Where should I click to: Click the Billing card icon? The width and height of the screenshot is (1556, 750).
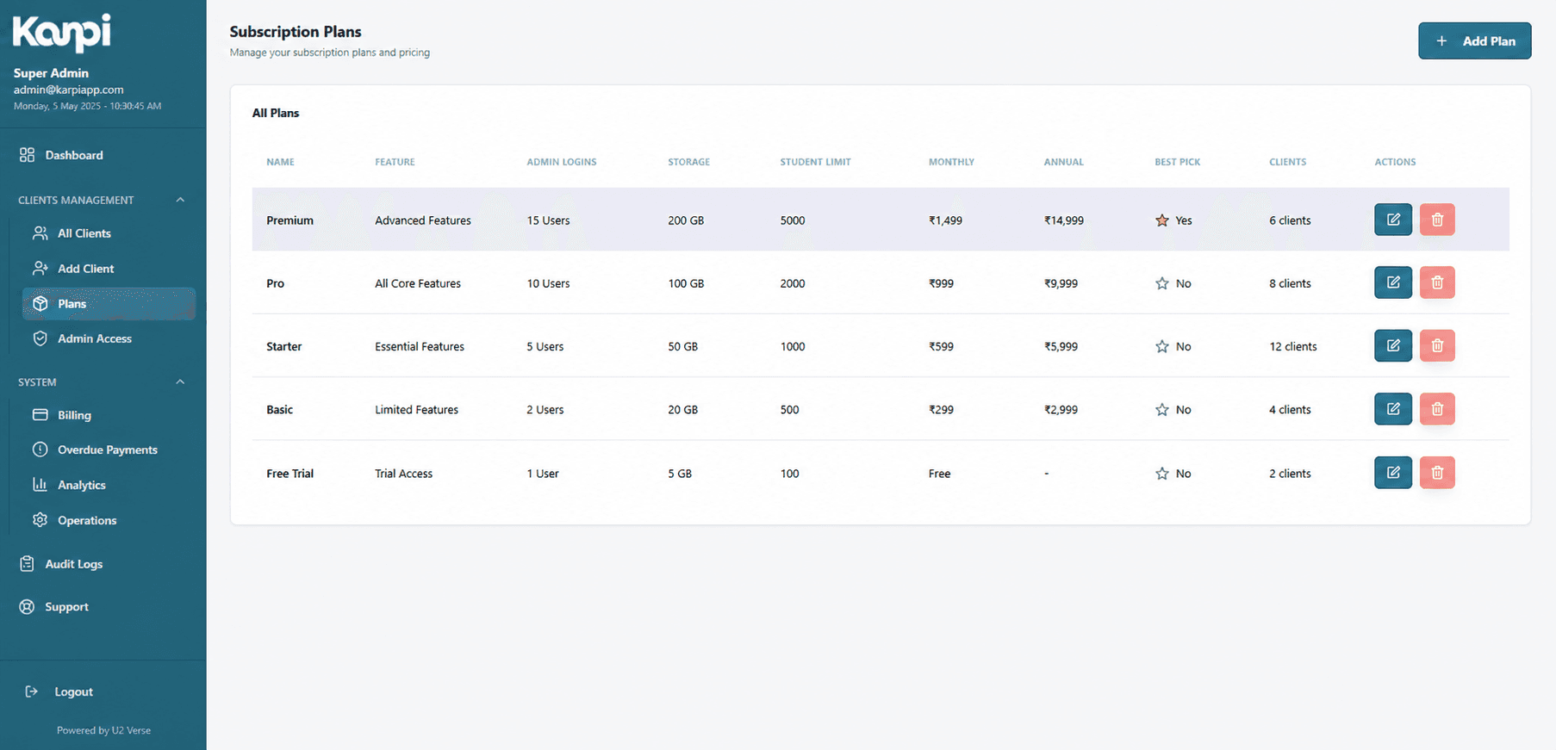40,415
